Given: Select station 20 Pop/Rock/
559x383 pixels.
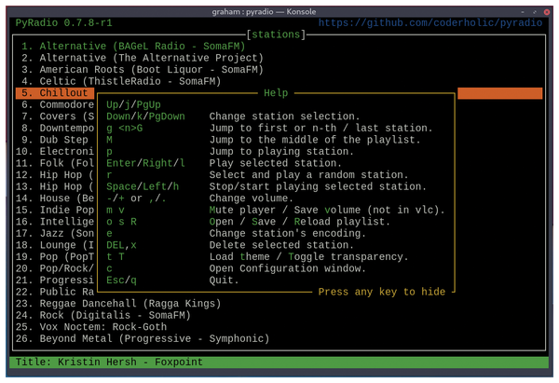Looking at the screenshot, I should point(55,269).
